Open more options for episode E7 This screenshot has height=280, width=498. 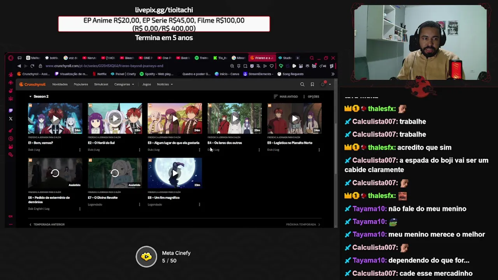click(x=140, y=205)
